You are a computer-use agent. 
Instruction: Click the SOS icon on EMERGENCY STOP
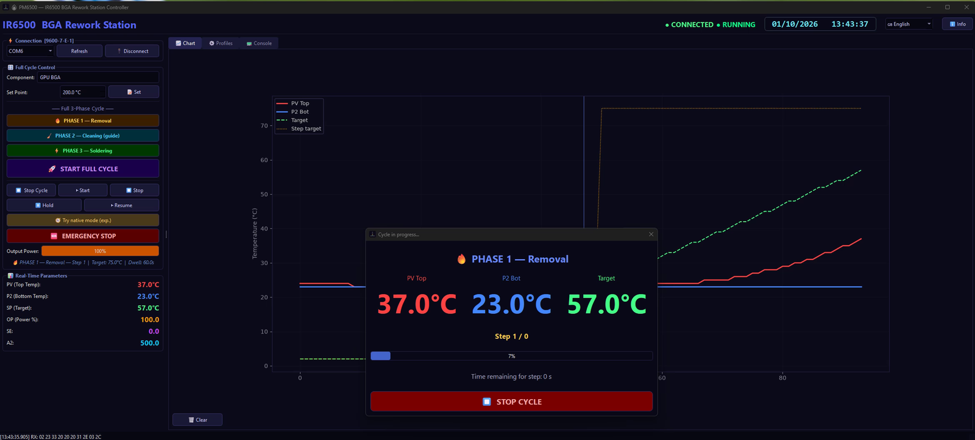click(x=54, y=236)
